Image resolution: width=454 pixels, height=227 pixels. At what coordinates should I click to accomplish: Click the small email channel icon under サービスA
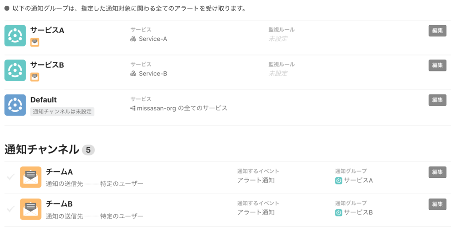coord(35,42)
